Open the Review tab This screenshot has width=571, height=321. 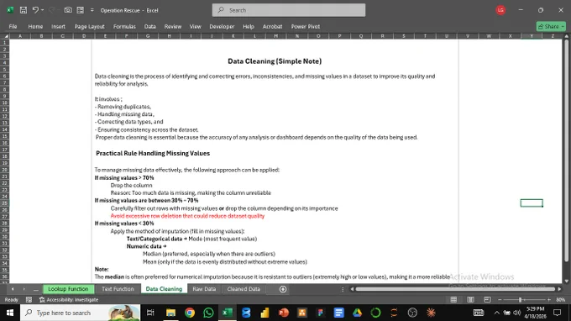pos(173,27)
